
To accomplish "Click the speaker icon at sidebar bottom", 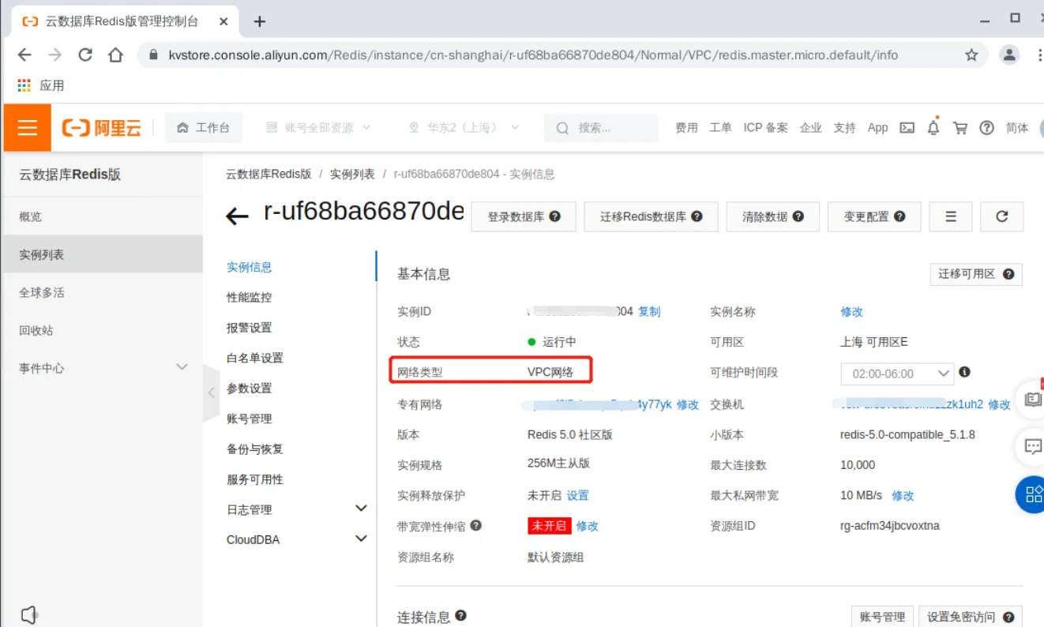I will pyautogui.click(x=29, y=615).
